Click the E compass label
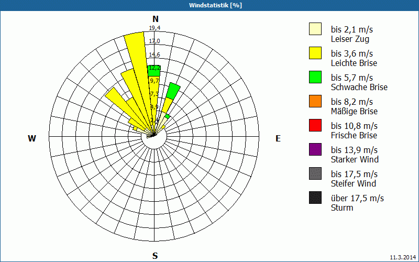Viewport: 419px width, 262px height. (x=278, y=138)
